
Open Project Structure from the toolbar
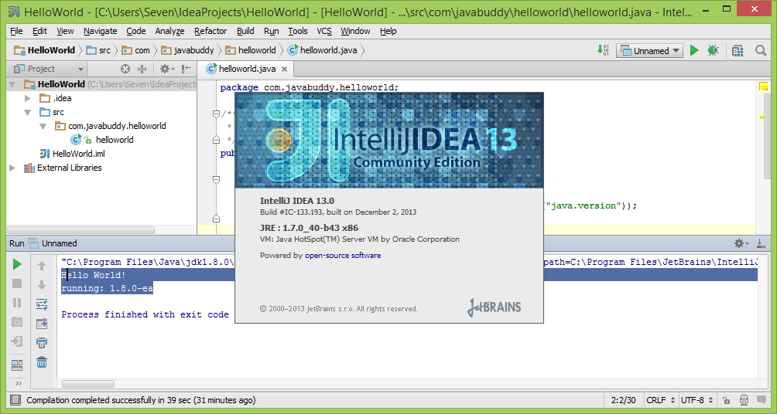[738, 50]
